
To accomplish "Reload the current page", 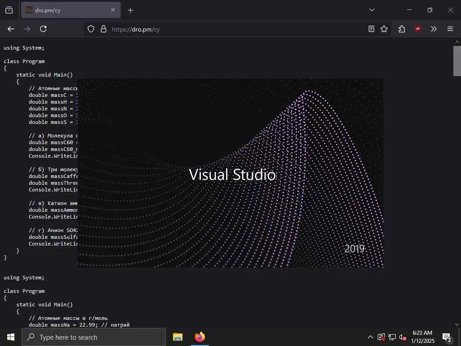I will [x=43, y=29].
